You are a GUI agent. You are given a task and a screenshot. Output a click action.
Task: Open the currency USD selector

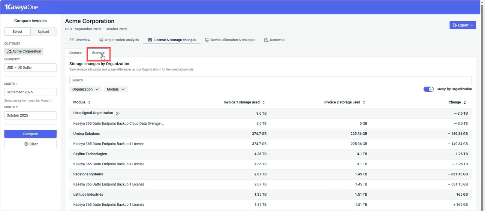click(30, 67)
